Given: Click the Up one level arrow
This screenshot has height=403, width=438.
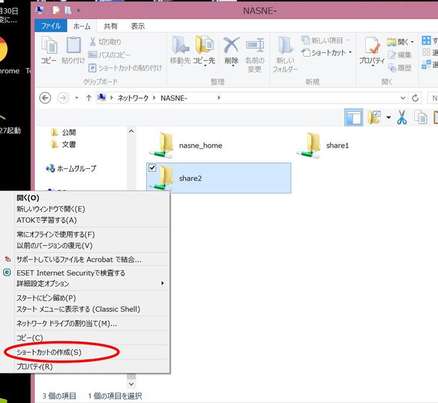Looking at the screenshot, I should coord(89,98).
